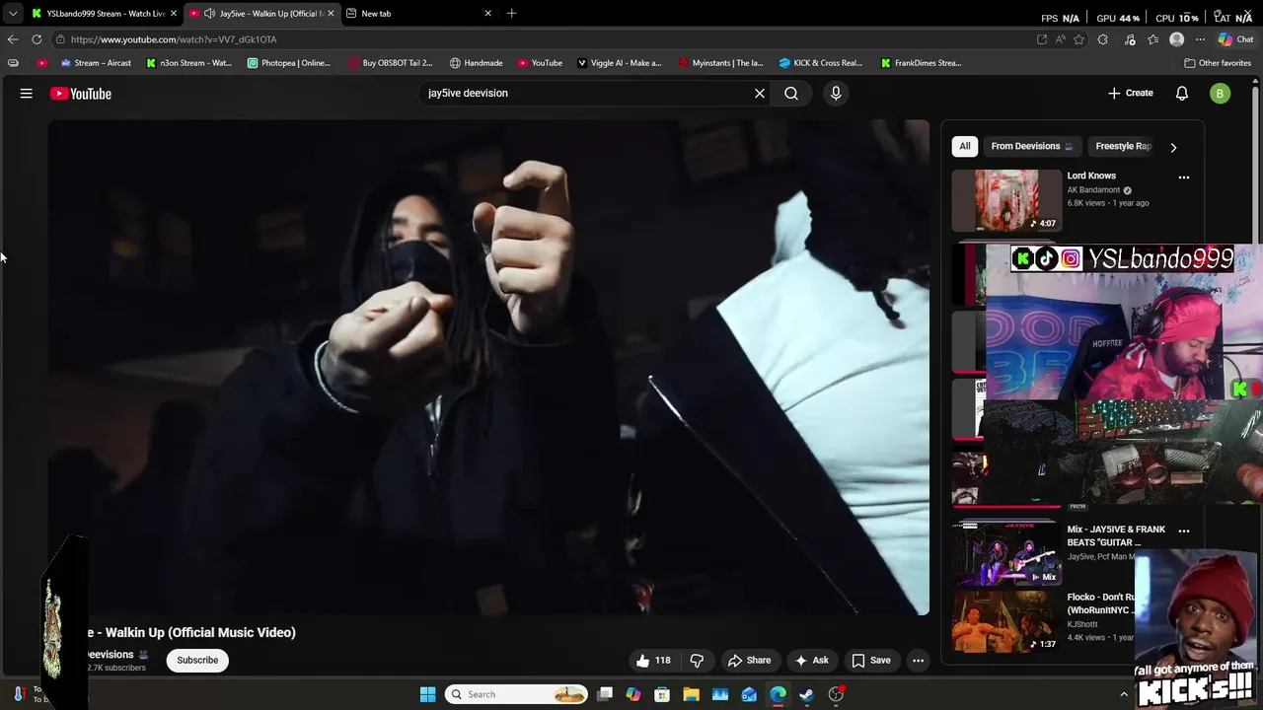The width and height of the screenshot is (1263, 710).
Task: Open options for JAY5IVE mix entry
Action: click(x=1184, y=531)
